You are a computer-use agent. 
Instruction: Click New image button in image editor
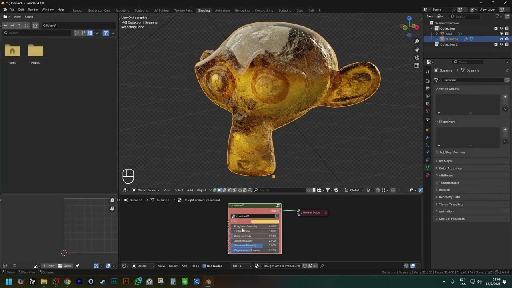49,266
